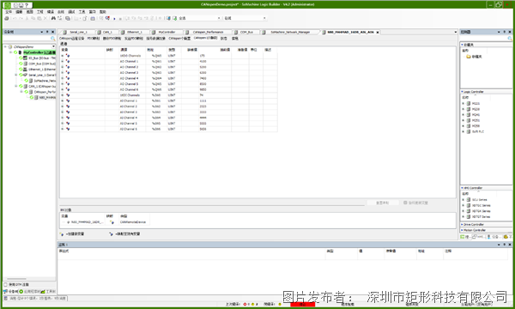
Task: Click the green status icon beside Ethernet_1 node
Action: pyautogui.click(x=21, y=70)
